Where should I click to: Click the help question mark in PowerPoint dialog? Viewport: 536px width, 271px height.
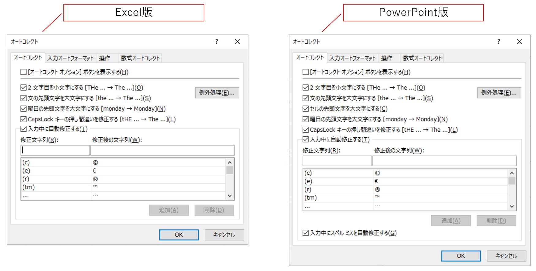click(x=499, y=42)
